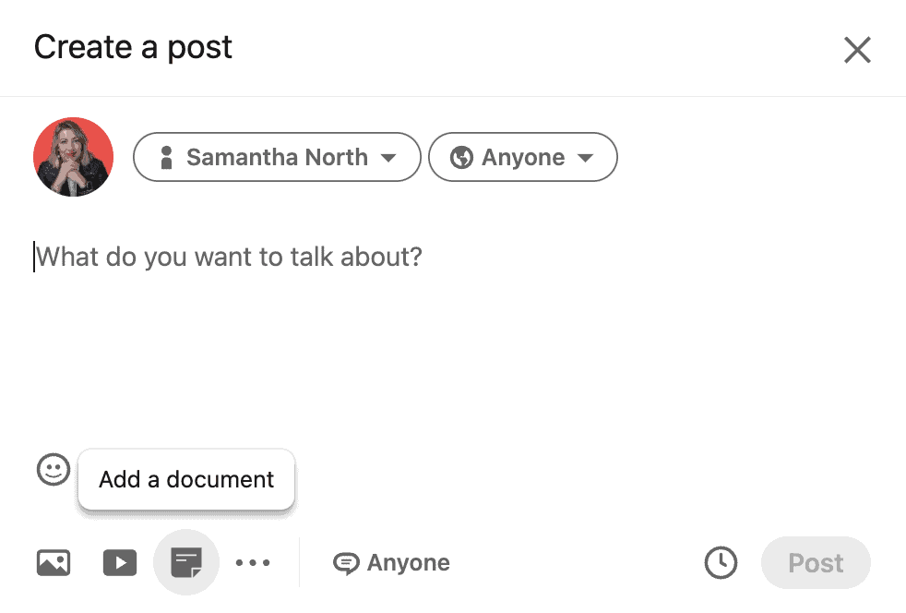Open the three-dot more options menu
906x613 pixels.
pos(253,563)
